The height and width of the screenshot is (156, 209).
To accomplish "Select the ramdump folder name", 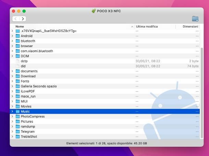I will 28,126.
